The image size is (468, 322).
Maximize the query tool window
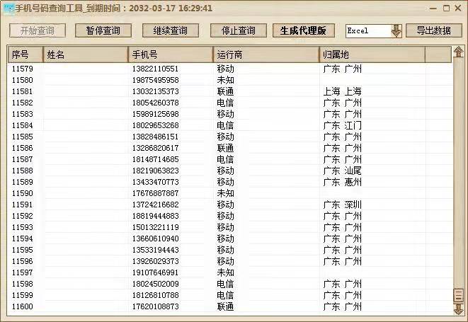[446, 8]
